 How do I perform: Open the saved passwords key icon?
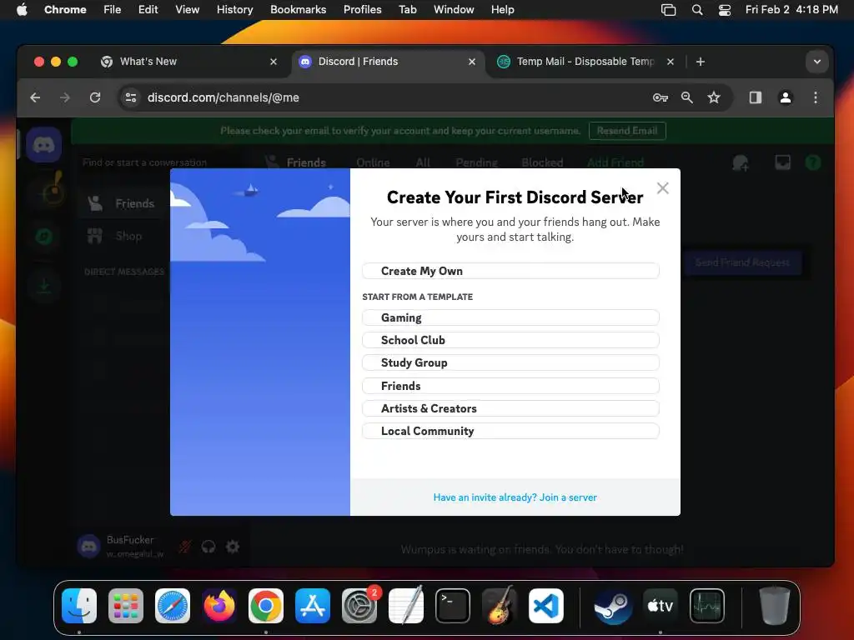(661, 97)
